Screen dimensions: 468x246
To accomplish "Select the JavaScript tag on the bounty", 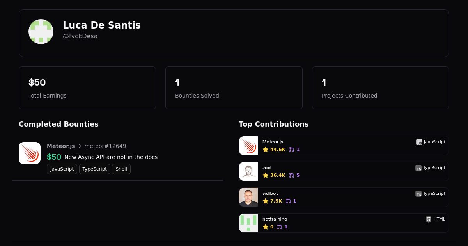I will (x=62, y=169).
